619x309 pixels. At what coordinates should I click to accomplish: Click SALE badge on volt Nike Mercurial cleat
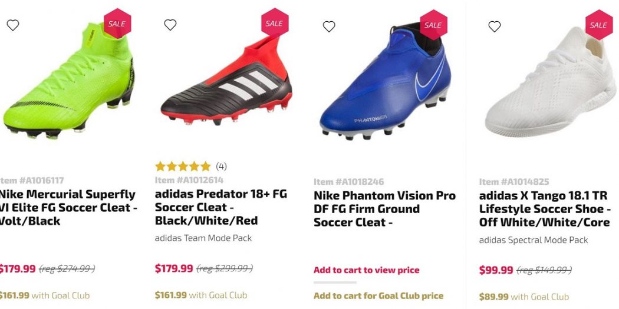tap(116, 24)
